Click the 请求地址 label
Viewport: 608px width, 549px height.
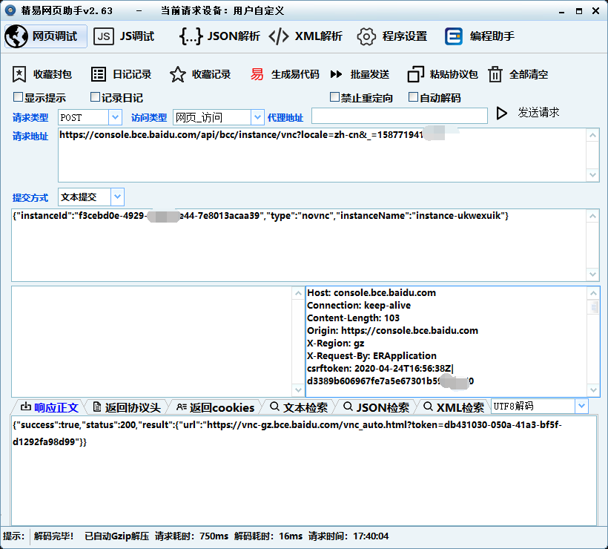tap(30, 137)
